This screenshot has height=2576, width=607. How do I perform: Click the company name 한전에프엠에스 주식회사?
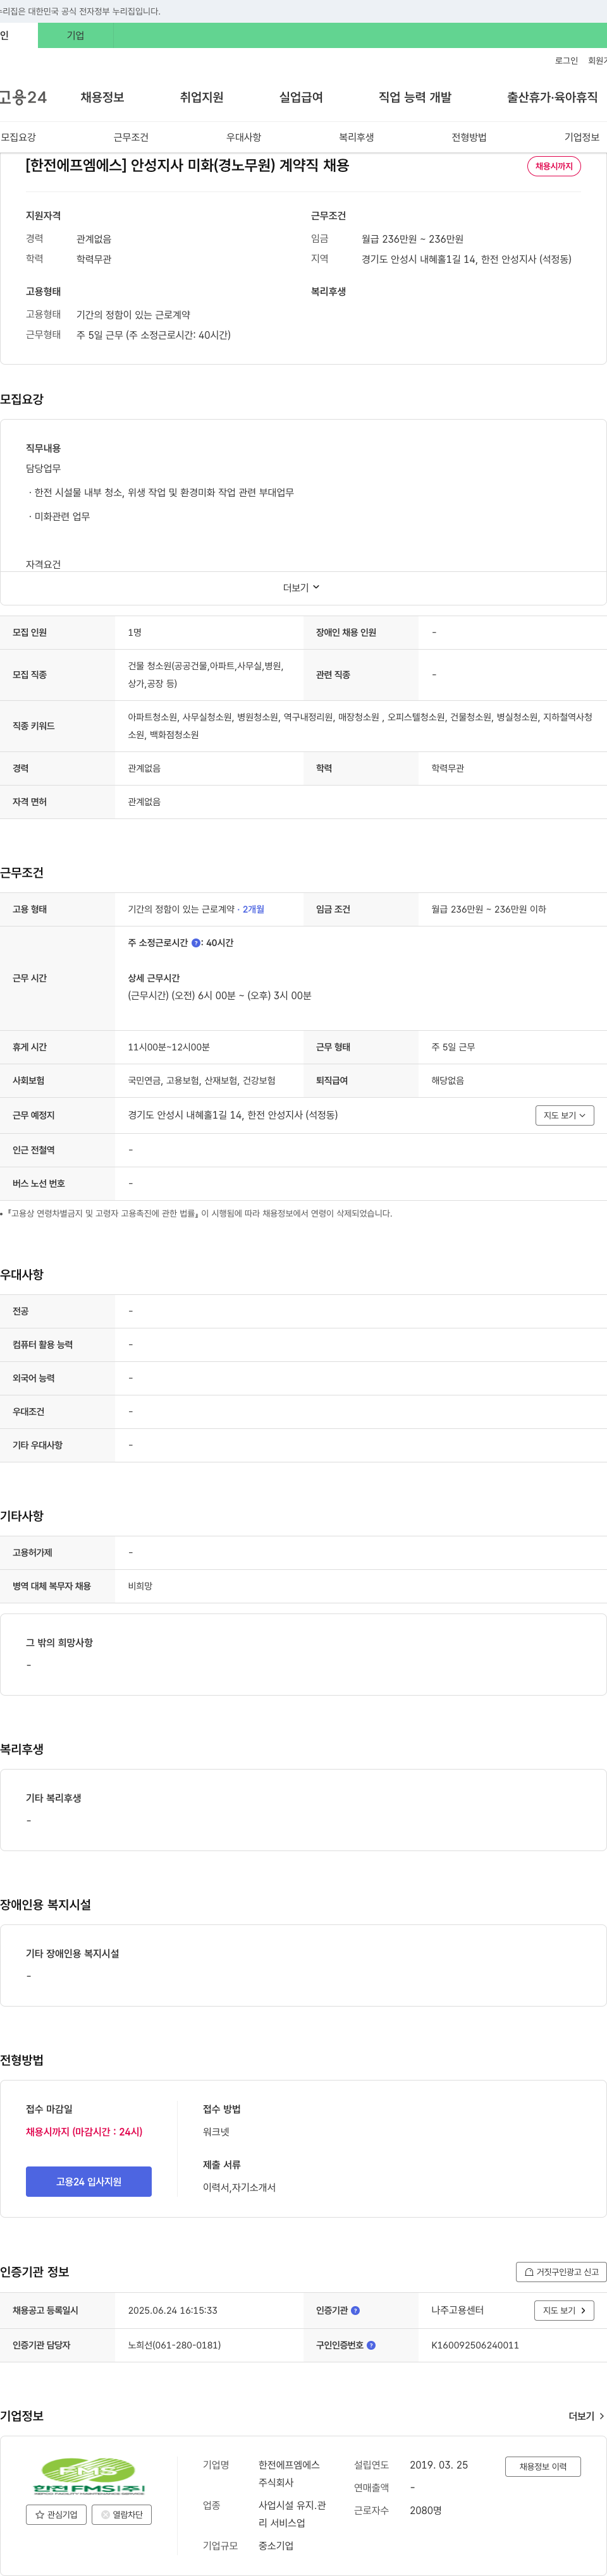[289, 2473]
